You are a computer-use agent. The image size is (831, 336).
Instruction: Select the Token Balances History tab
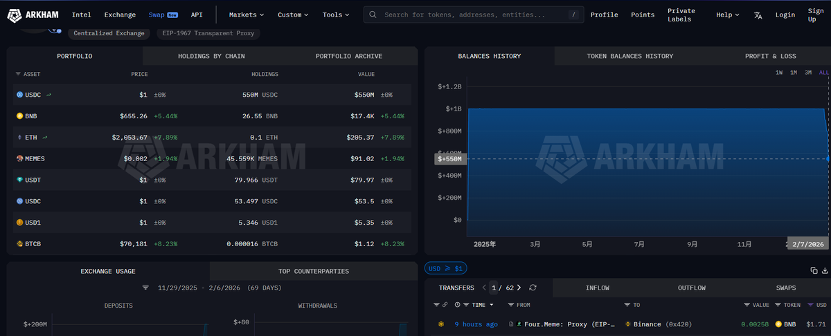[629, 56]
